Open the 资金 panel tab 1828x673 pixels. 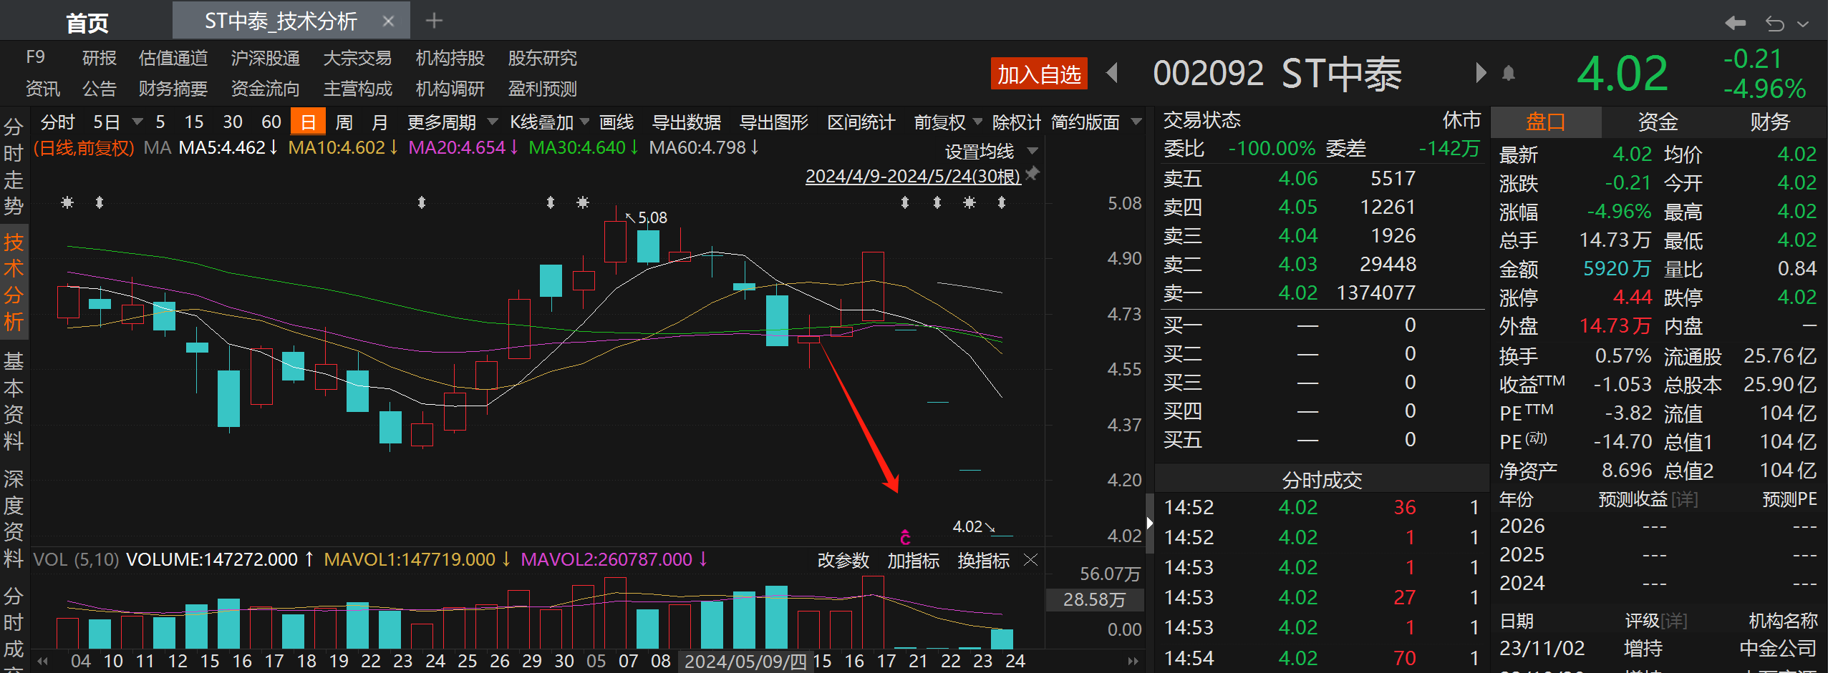[x=1658, y=122]
